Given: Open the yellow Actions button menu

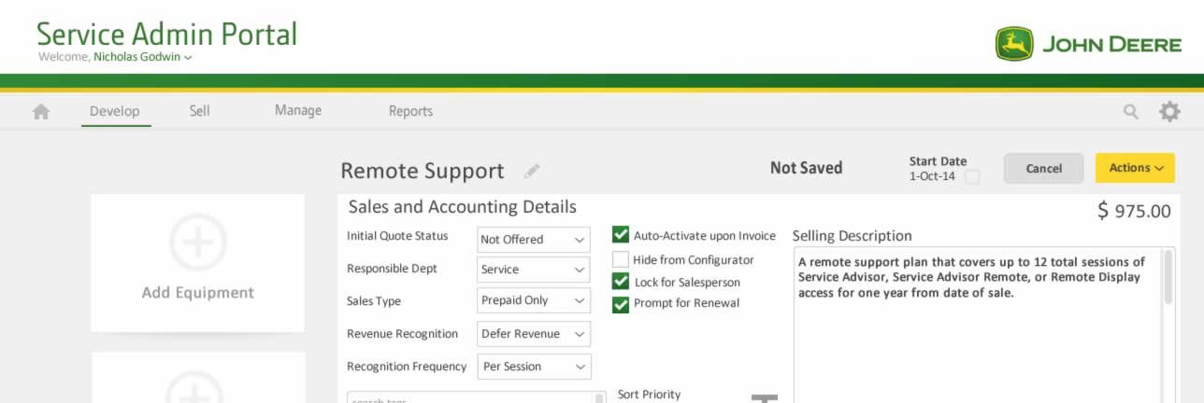Looking at the screenshot, I should [1135, 168].
